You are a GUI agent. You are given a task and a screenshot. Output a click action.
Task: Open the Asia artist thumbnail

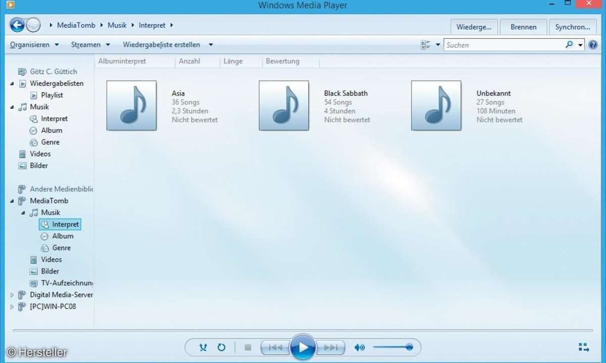coord(131,105)
